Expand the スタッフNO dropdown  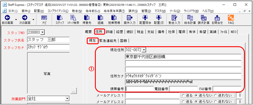click(x=43, y=32)
